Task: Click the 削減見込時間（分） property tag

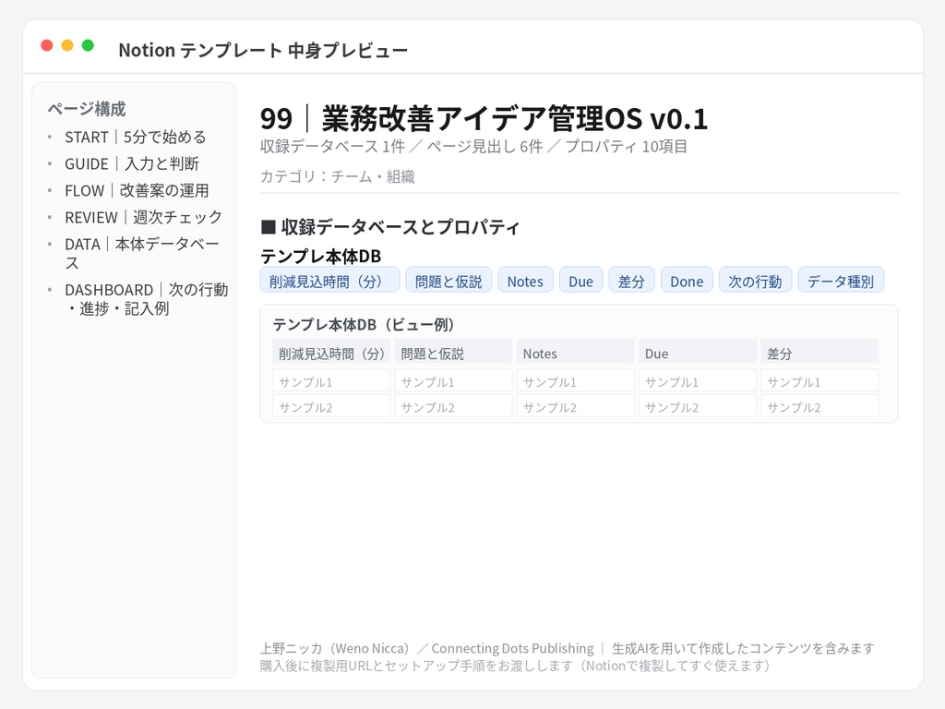Action: click(x=329, y=280)
